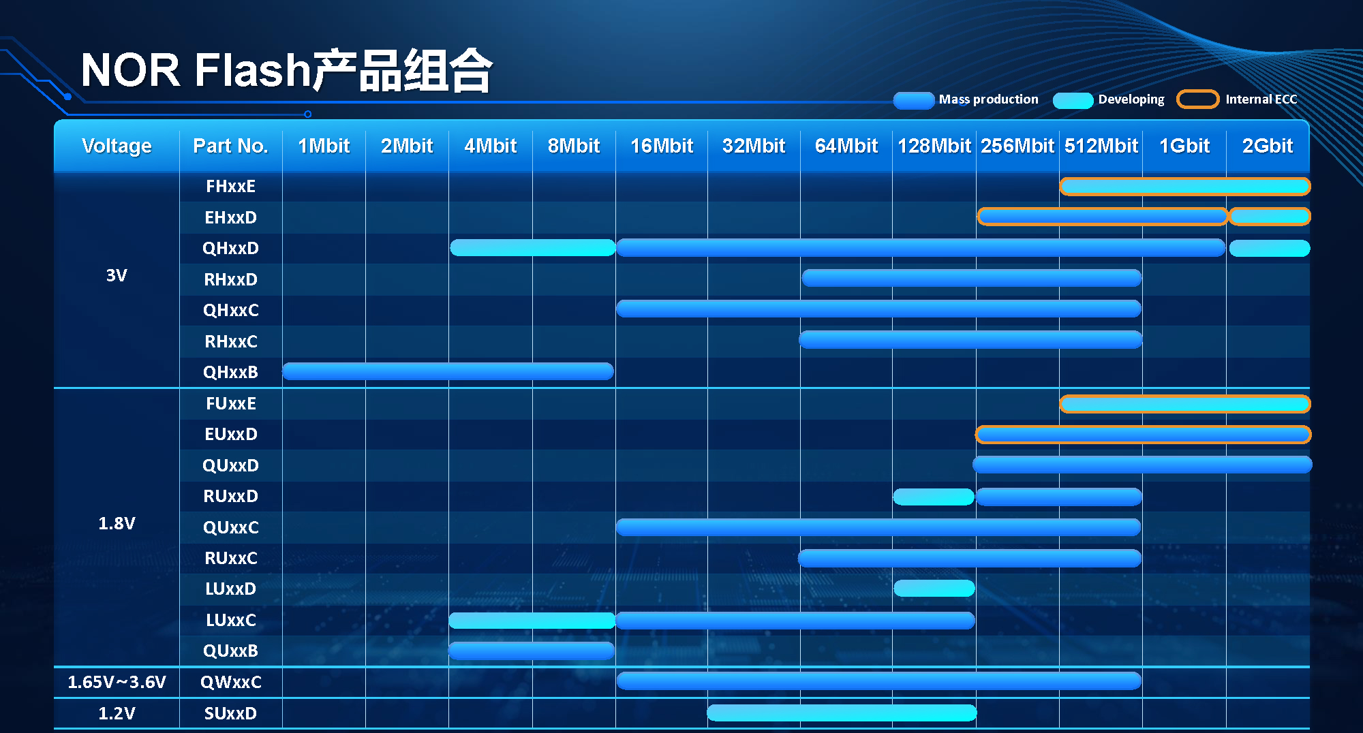
Task: Click the SUxxD developing bar
Action: pos(842,713)
